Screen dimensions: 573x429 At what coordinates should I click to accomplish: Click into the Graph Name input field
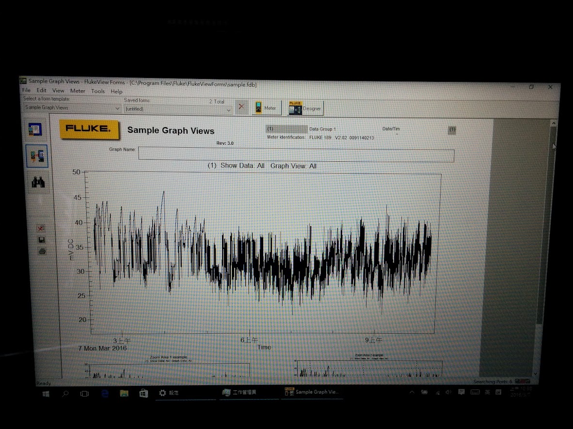coord(296,155)
